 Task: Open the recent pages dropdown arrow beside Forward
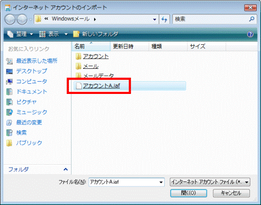click(x=30, y=19)
